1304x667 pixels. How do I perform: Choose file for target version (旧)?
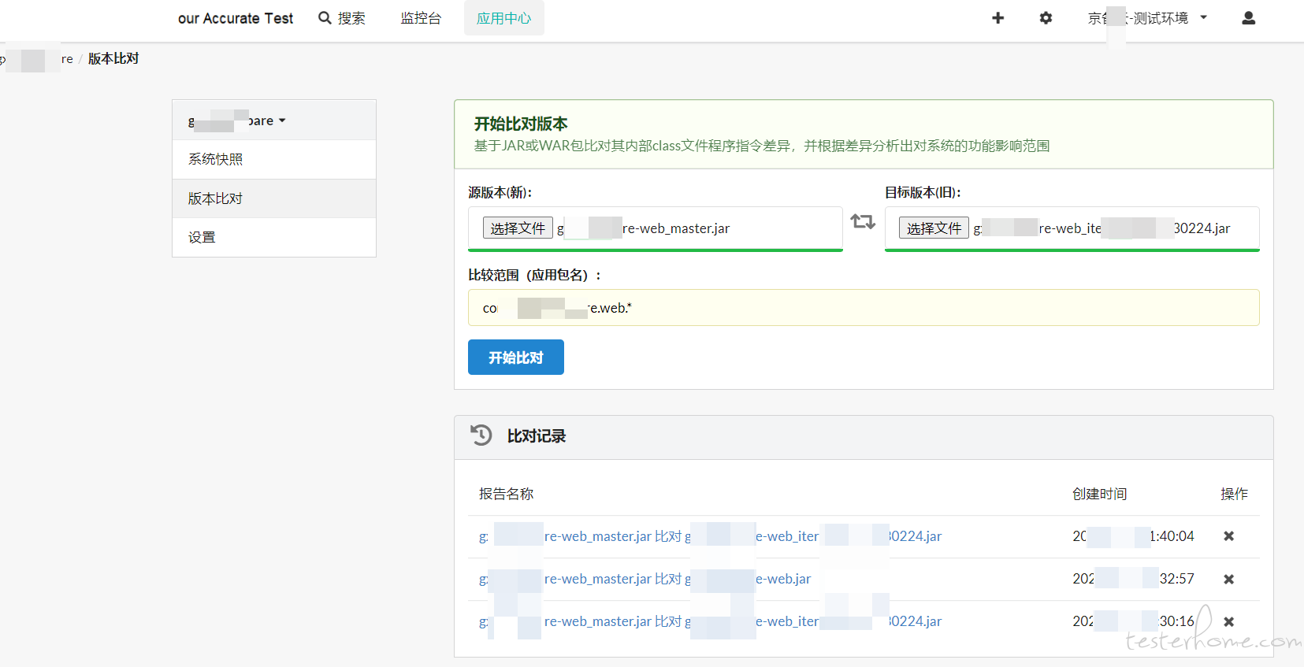coord(934,228)
